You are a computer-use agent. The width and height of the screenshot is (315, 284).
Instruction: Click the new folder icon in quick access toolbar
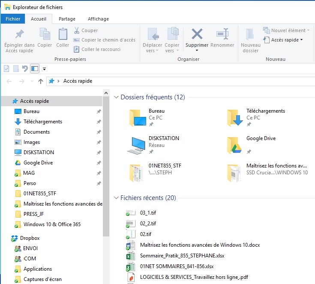[x=16, y=69]
